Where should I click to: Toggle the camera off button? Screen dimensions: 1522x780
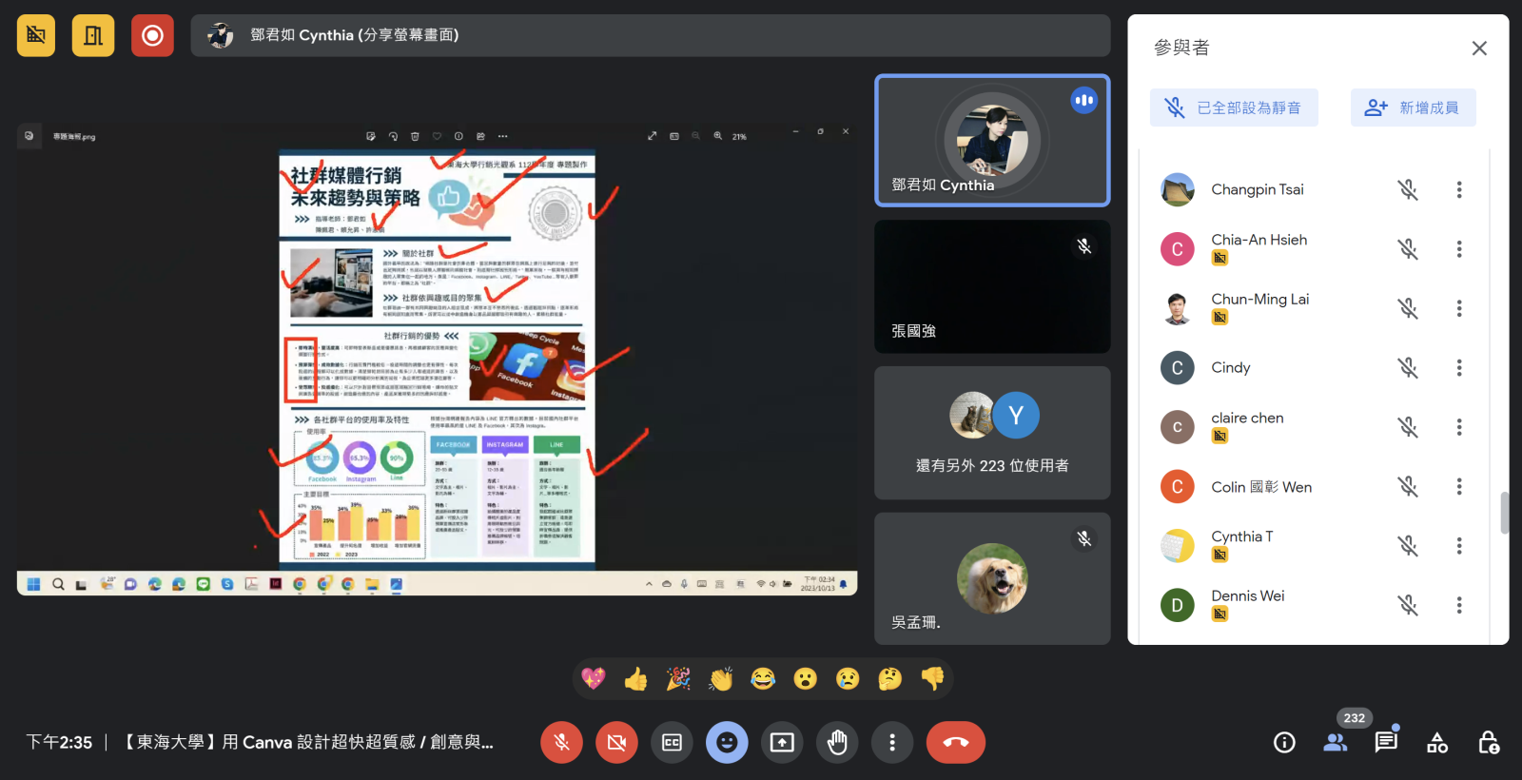(x=616, y=743)
